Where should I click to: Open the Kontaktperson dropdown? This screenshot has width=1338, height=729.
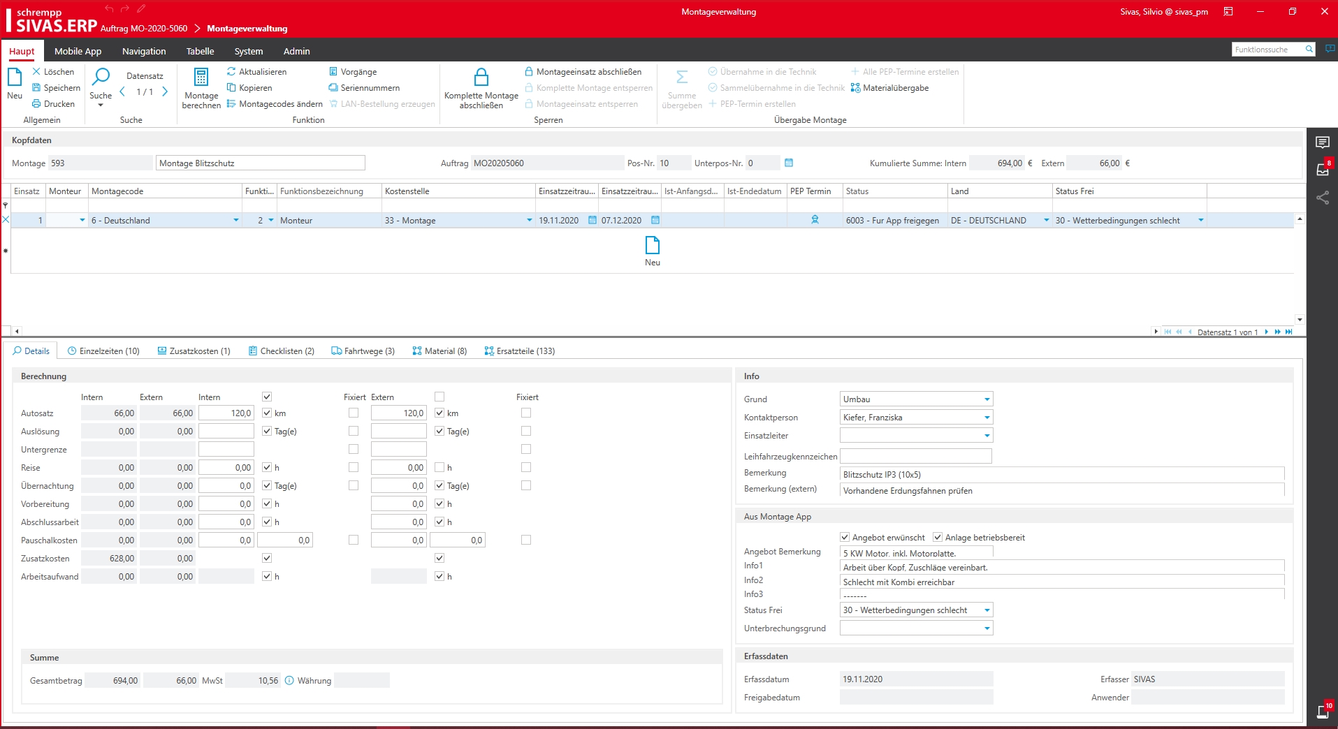pos(987,418)
